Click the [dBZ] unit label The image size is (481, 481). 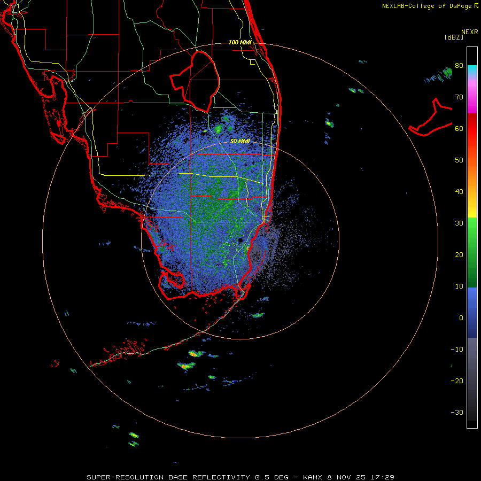click(454, 37)
